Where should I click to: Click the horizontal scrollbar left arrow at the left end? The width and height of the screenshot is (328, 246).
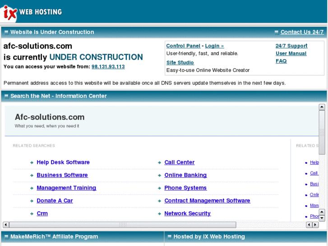(6, 225)
